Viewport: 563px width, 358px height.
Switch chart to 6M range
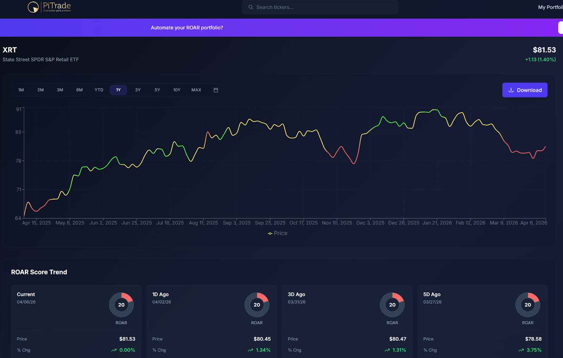point(80,90)
